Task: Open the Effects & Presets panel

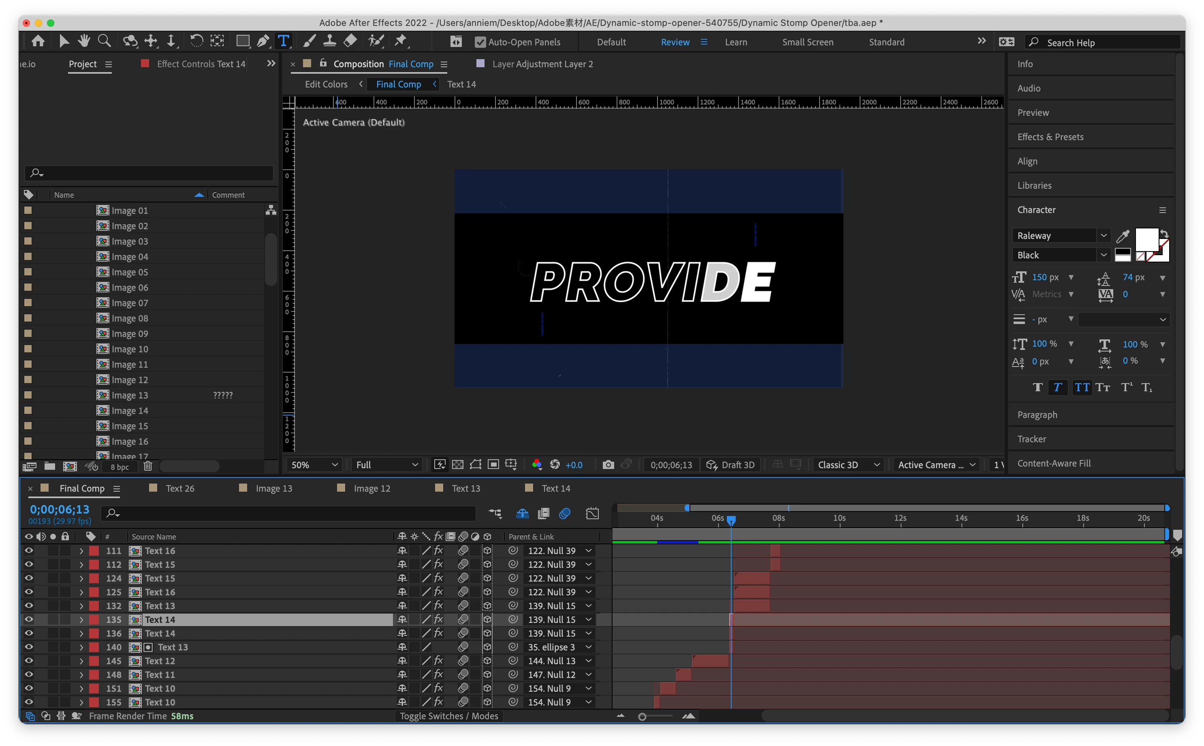Action: click(1050, 137)
